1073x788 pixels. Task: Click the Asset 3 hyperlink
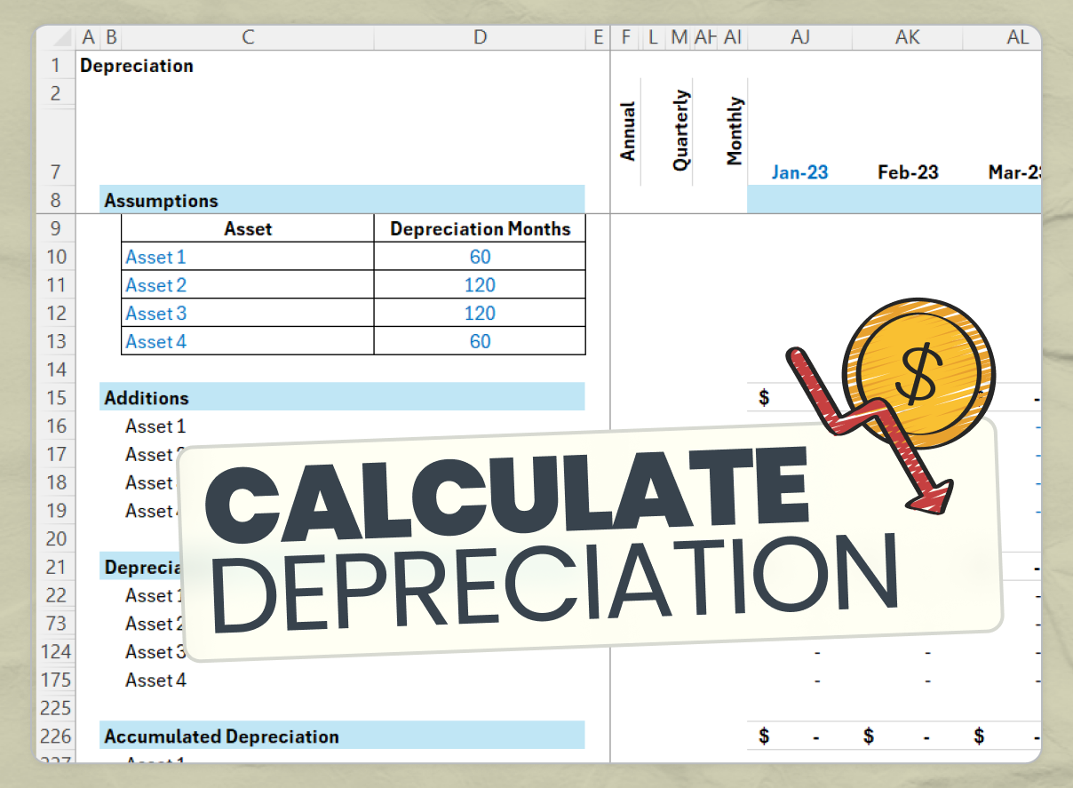coord(155,313)
